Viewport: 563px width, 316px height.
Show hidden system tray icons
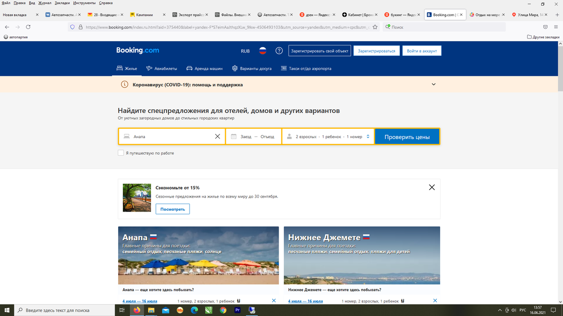click(x=499, y=310)
